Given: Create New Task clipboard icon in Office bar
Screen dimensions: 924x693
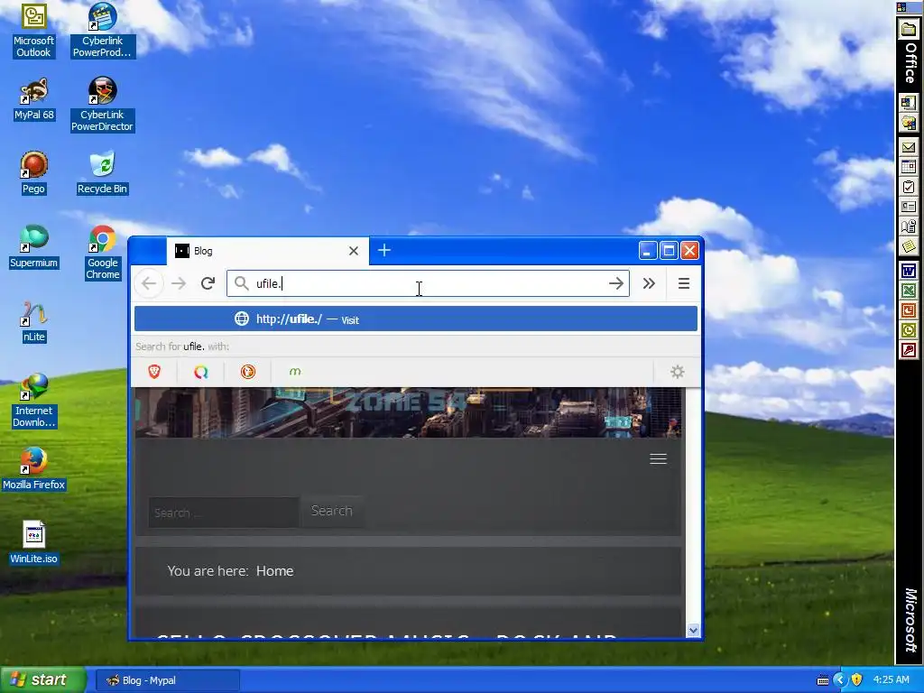Looking at the screenshot, I should 909,187.
